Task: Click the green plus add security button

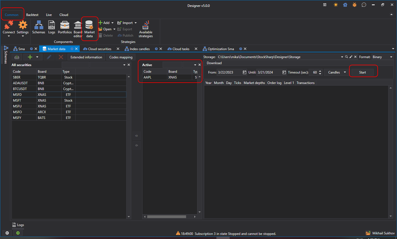Action: tap(30, 57)
